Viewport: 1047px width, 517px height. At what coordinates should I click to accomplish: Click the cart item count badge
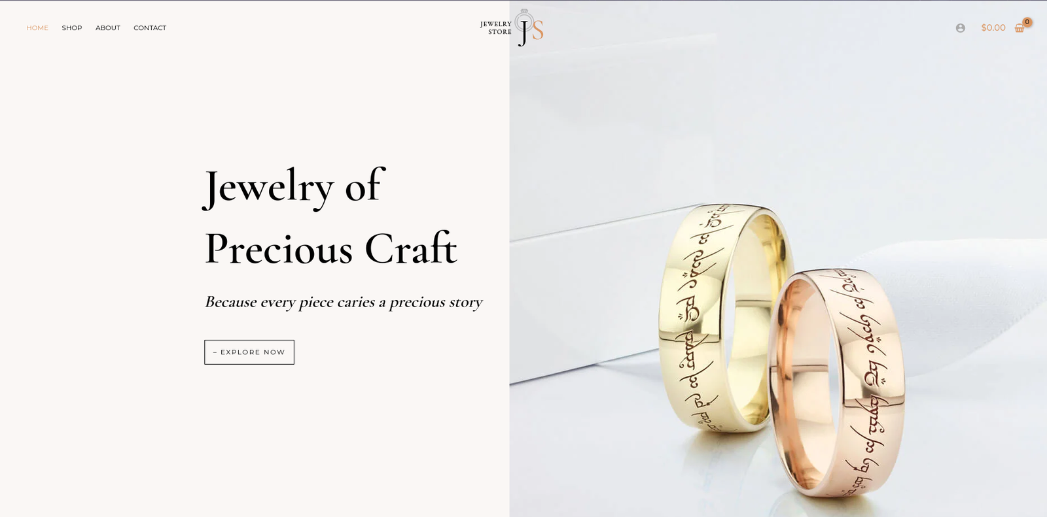pyautogui.click(x=1027, y=22)
